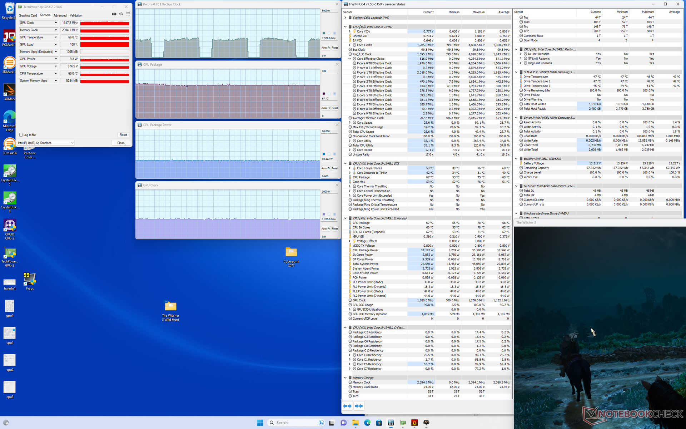
Task: Switch to Advanced tab in GPU-Z
Action: coord(60,15)
